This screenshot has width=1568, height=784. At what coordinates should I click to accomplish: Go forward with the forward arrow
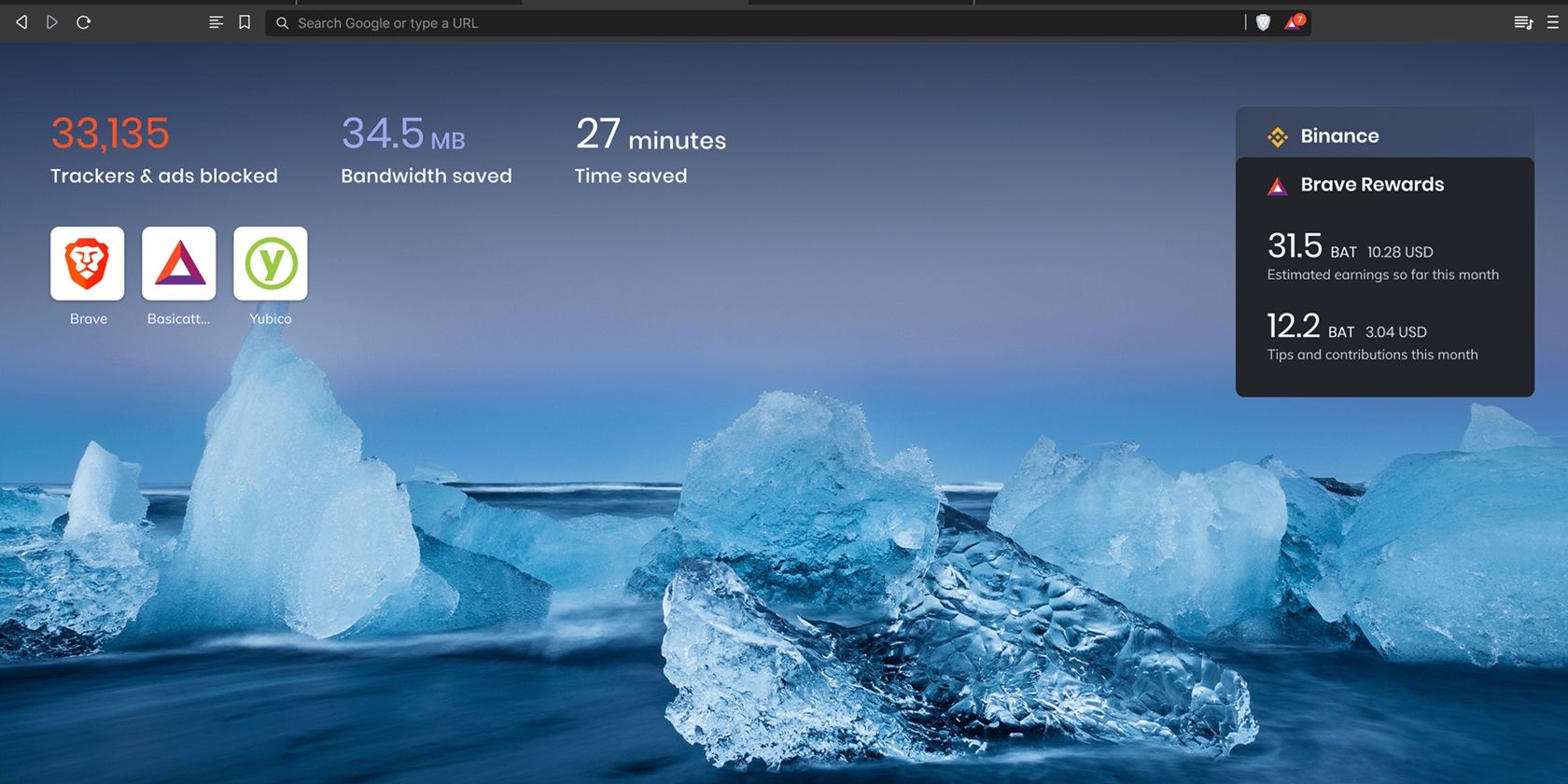[52, 22]
